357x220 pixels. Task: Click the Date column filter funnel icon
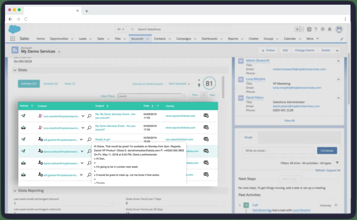pos(158,106)
